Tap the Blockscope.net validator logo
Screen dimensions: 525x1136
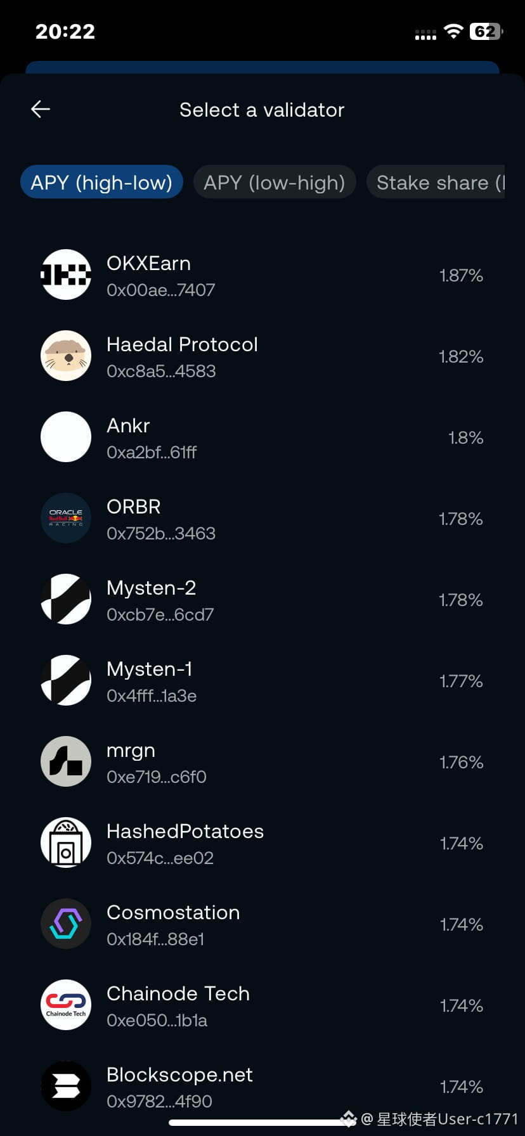(66, 1086)
